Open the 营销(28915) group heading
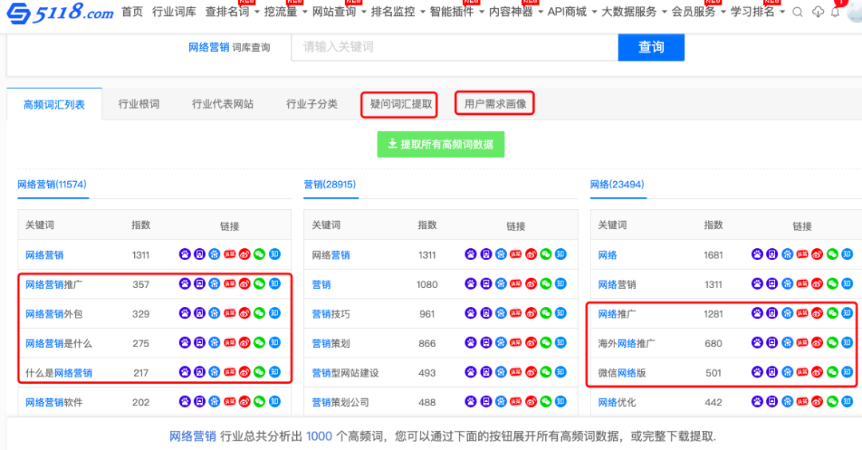862x450 pixels. click(x=330, y=184)
